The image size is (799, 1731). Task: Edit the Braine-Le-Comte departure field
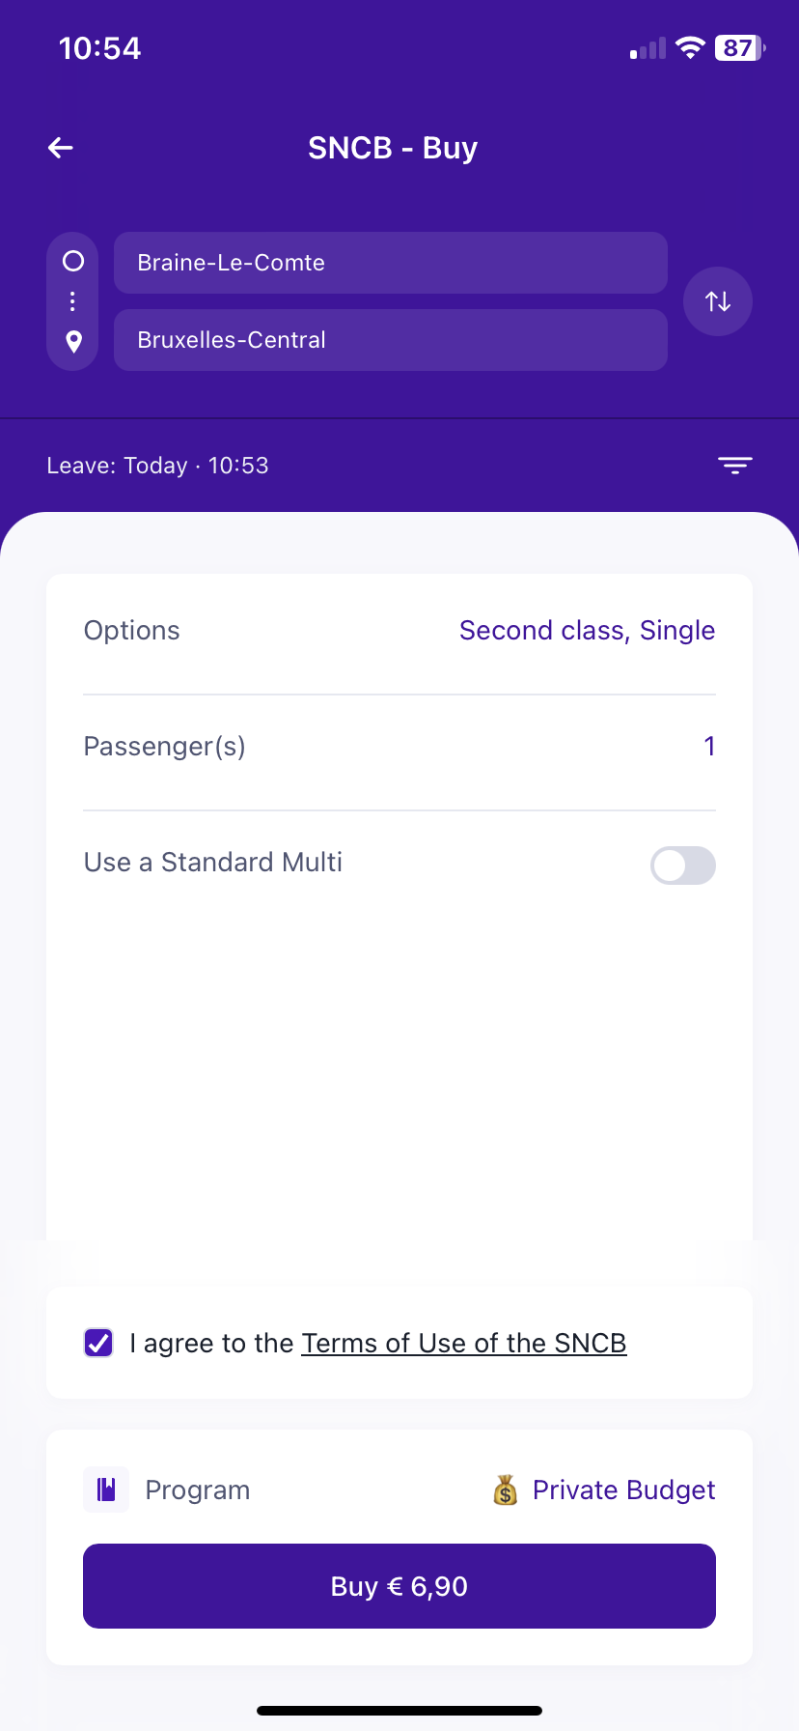click(390, 263)
